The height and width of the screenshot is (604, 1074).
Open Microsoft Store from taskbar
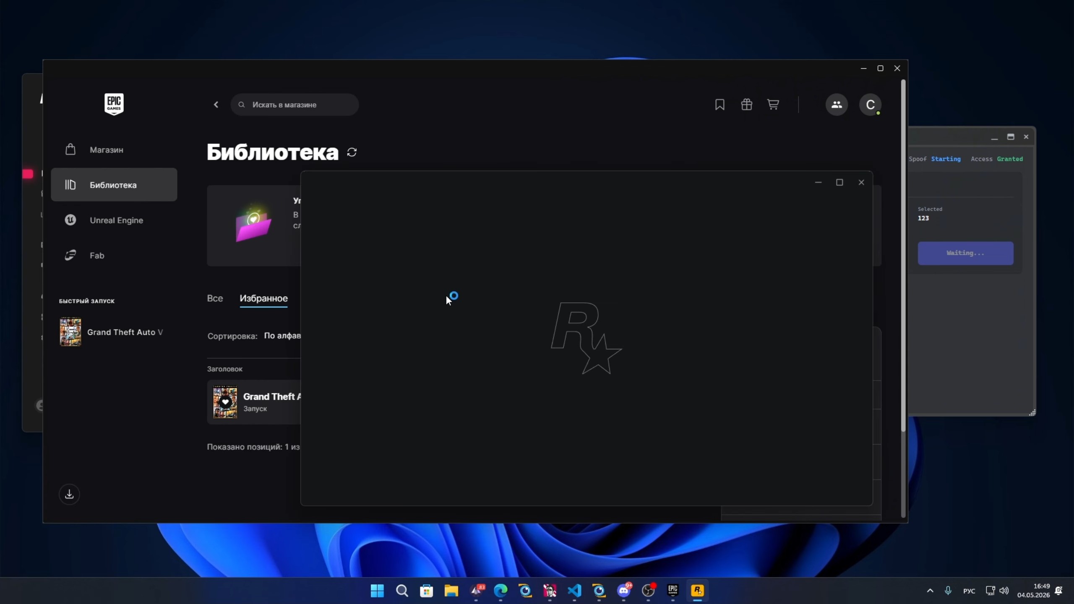point(426,591)
